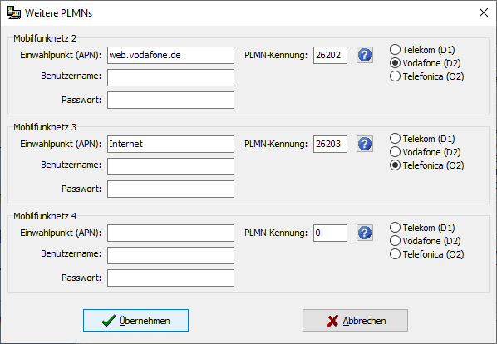The height and width of the screenshot is (344, 497).
Task: Click the Mobilfunknetz 3 group label
Action: point(45,127)
